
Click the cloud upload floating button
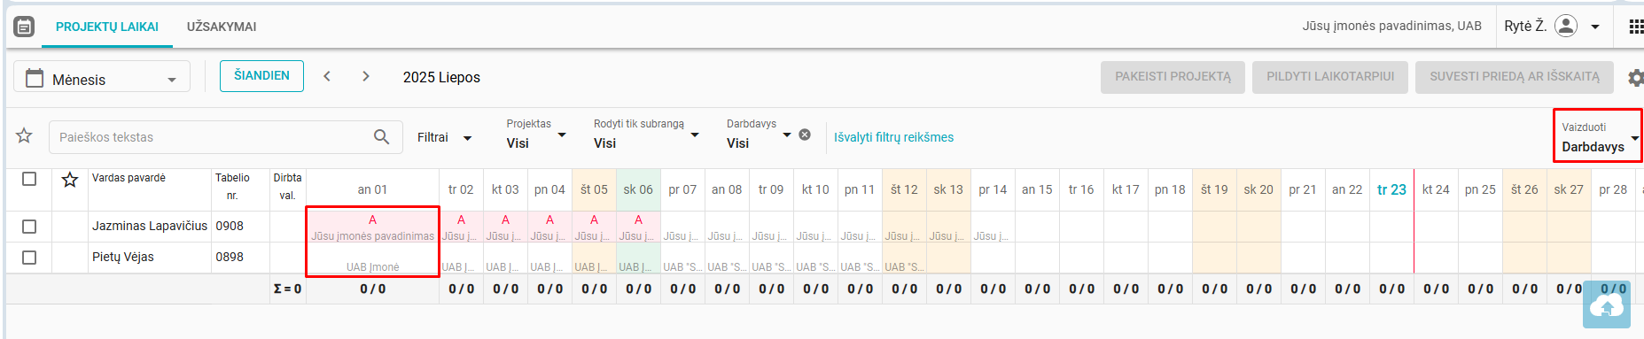[1607, 305]
